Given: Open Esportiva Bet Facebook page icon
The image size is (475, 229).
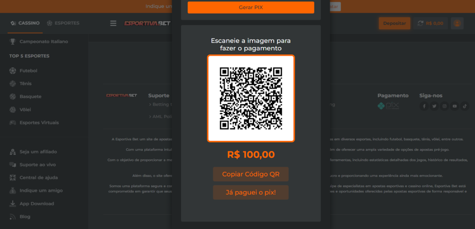Looking at the screenshot, I should click(424, 106).
